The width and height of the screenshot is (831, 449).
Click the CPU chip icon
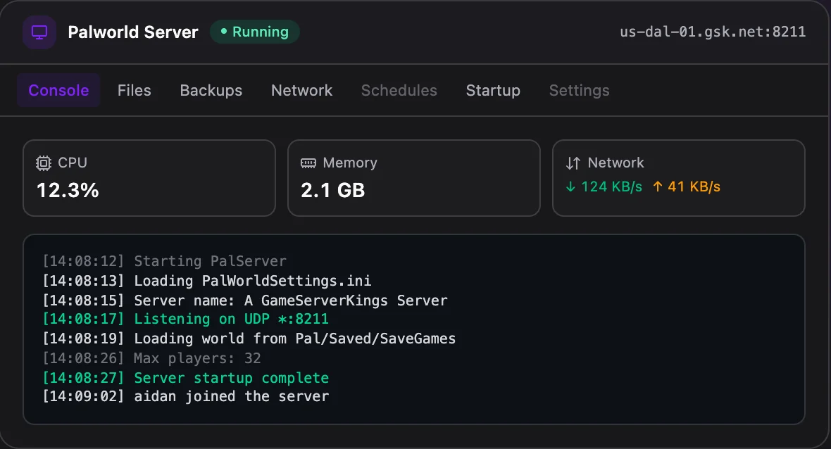44,163
